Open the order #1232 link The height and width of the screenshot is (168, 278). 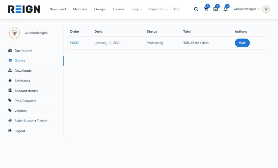tap(74, 43)
